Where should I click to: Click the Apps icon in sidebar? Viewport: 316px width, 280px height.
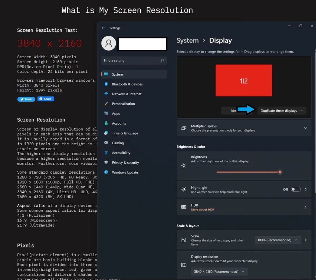click(106, 113)
